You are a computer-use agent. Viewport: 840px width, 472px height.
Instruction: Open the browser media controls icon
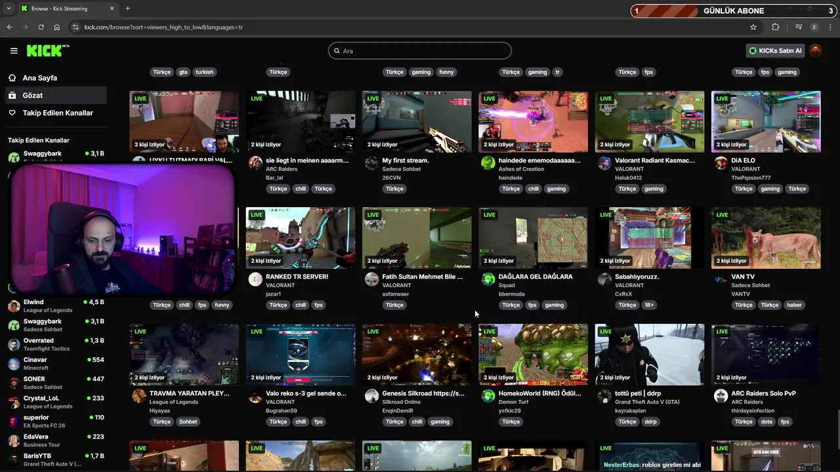coord(799,27)
